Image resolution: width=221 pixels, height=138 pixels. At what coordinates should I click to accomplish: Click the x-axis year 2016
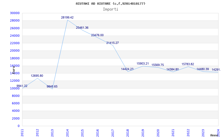[98, 133]
